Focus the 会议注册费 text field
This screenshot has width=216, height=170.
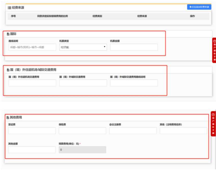click(x=133, y=130)
